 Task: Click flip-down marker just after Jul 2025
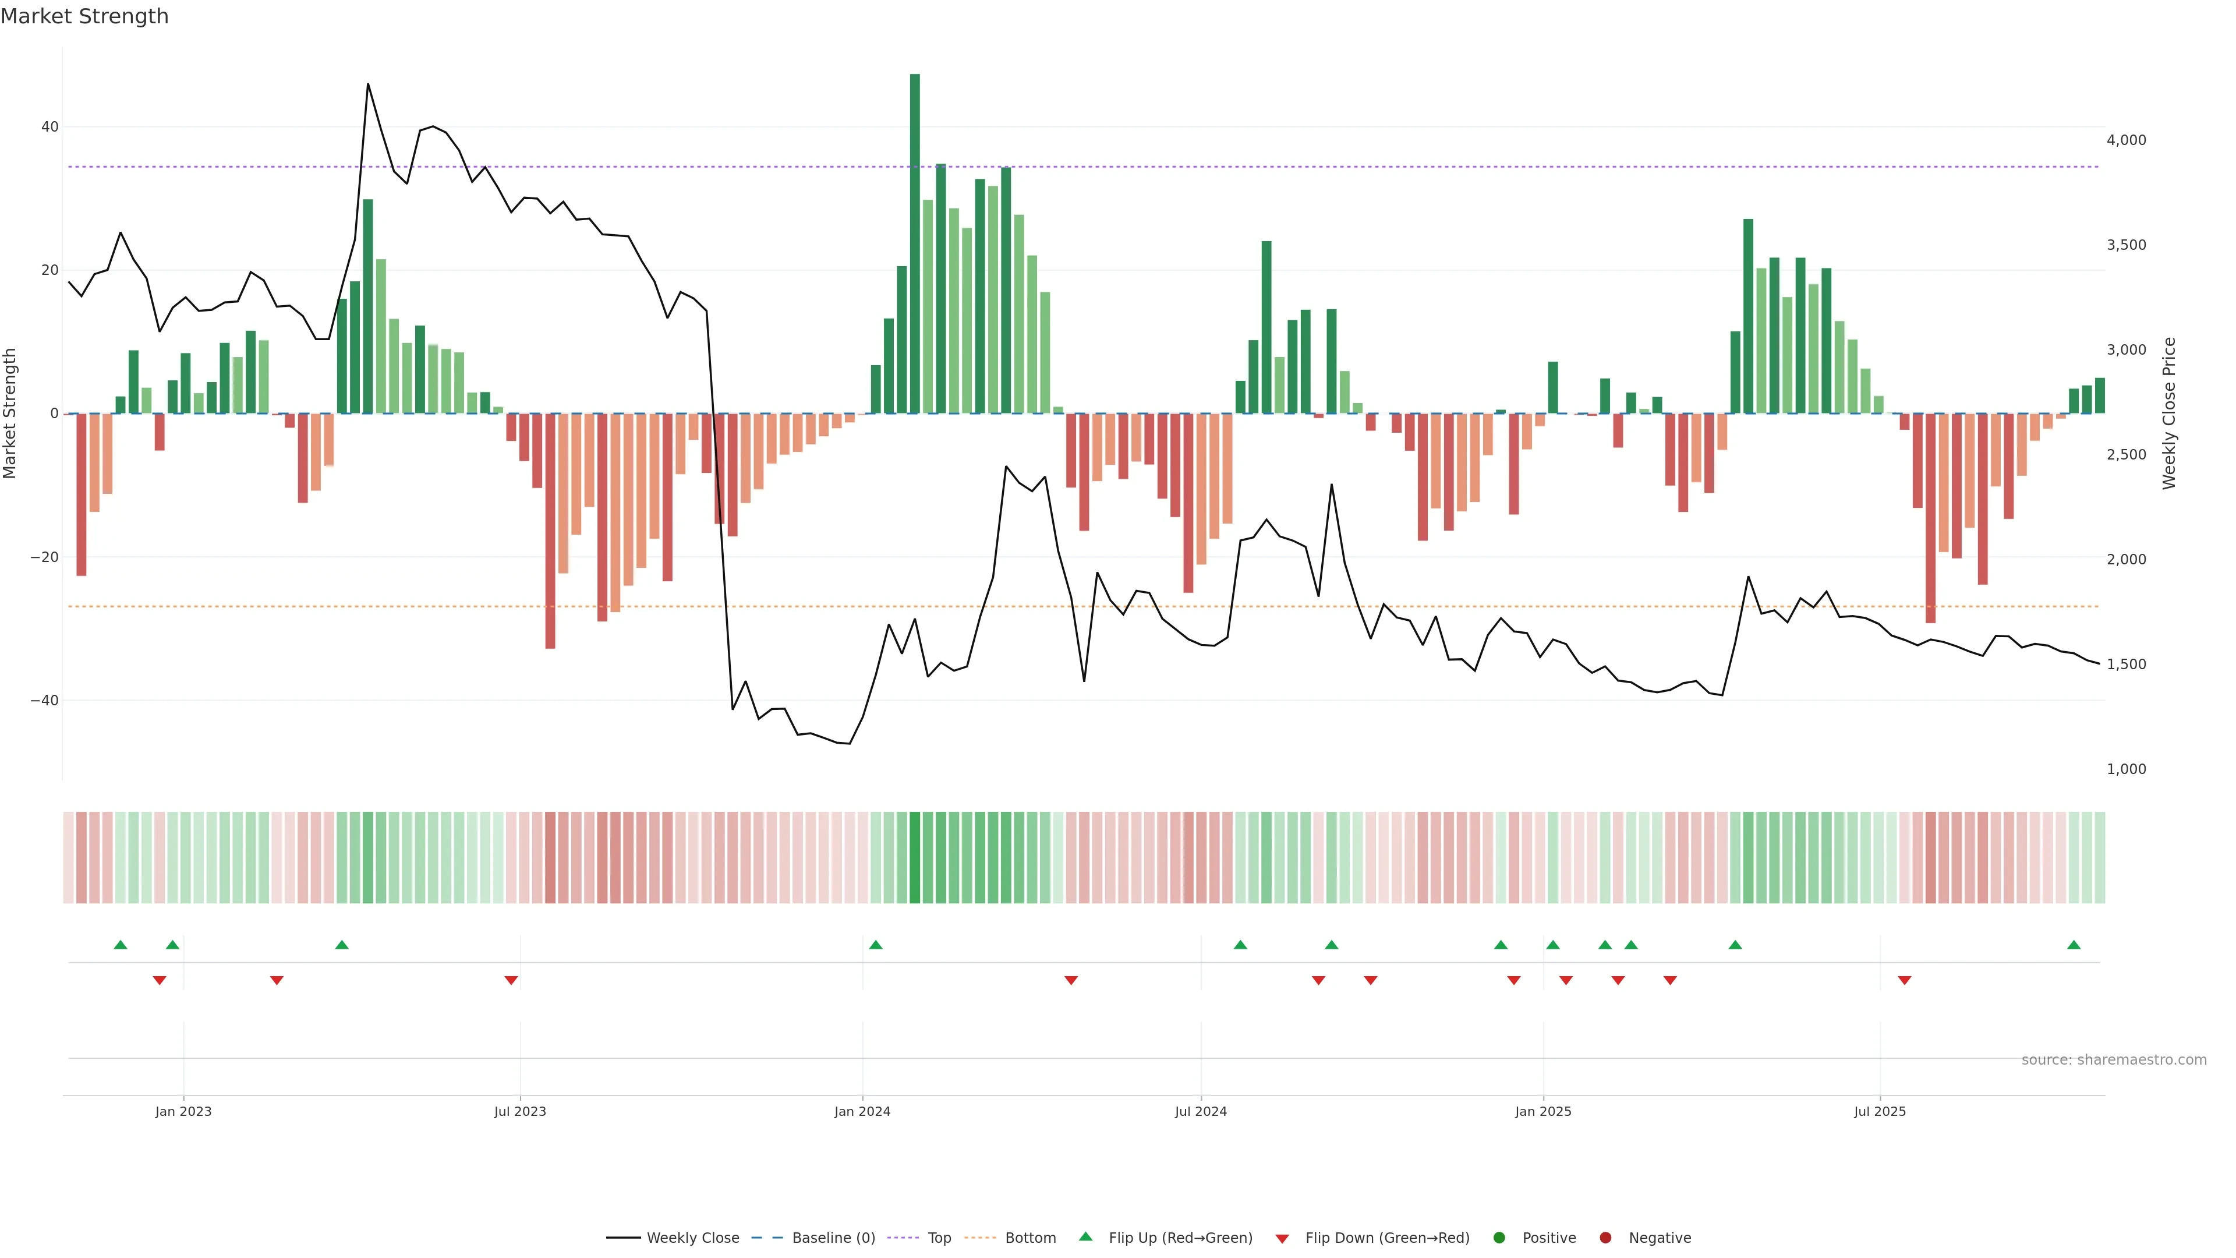(1905, 980)
